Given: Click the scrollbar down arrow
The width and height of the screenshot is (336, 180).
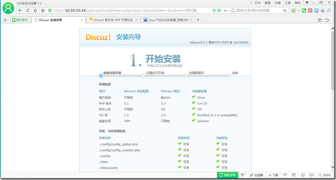Looking at the screenshot, I should coord(332,167).
